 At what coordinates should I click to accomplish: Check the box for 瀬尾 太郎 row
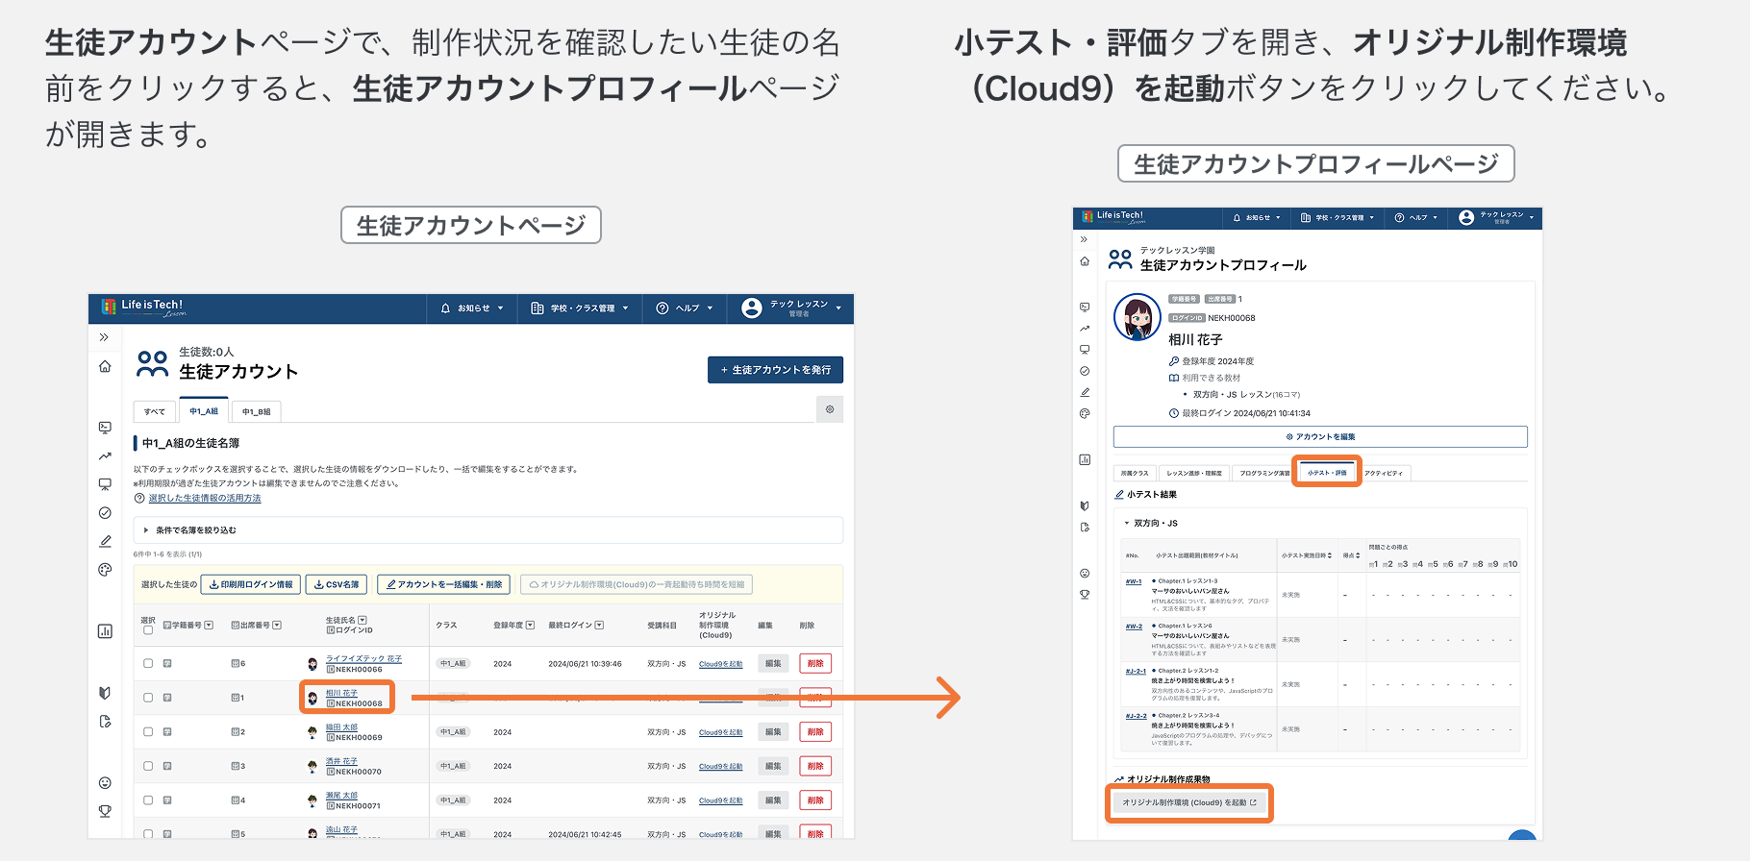(x=148, y=799)
